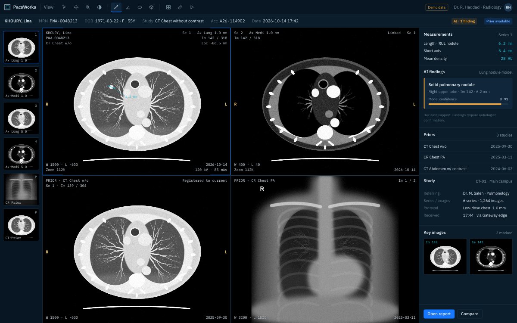Select series 2 Ax Medi 1.0 thumbnail

pyautogui.click(x=21, y=83)
